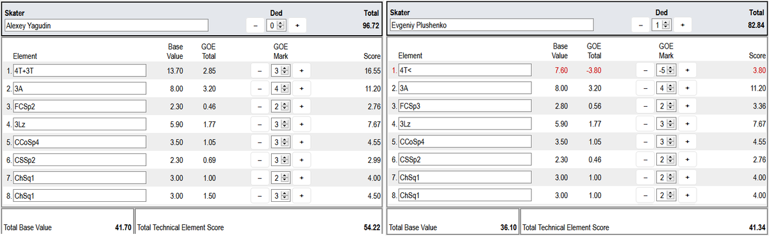Edit the Alexey Yagudin skater name field
Viewport: 769px width, 237px height.
[x=106, y=26]
